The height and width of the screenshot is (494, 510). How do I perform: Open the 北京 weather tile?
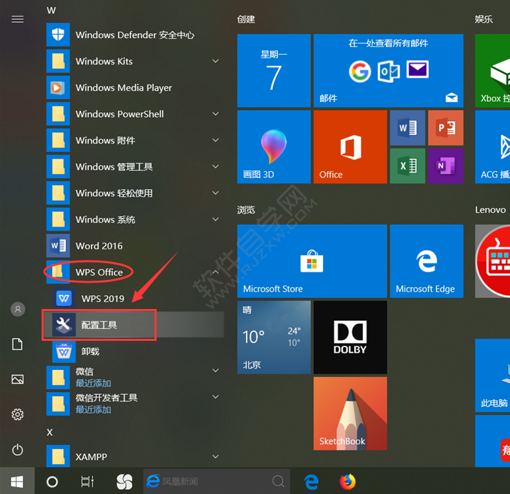coord(274,337)
